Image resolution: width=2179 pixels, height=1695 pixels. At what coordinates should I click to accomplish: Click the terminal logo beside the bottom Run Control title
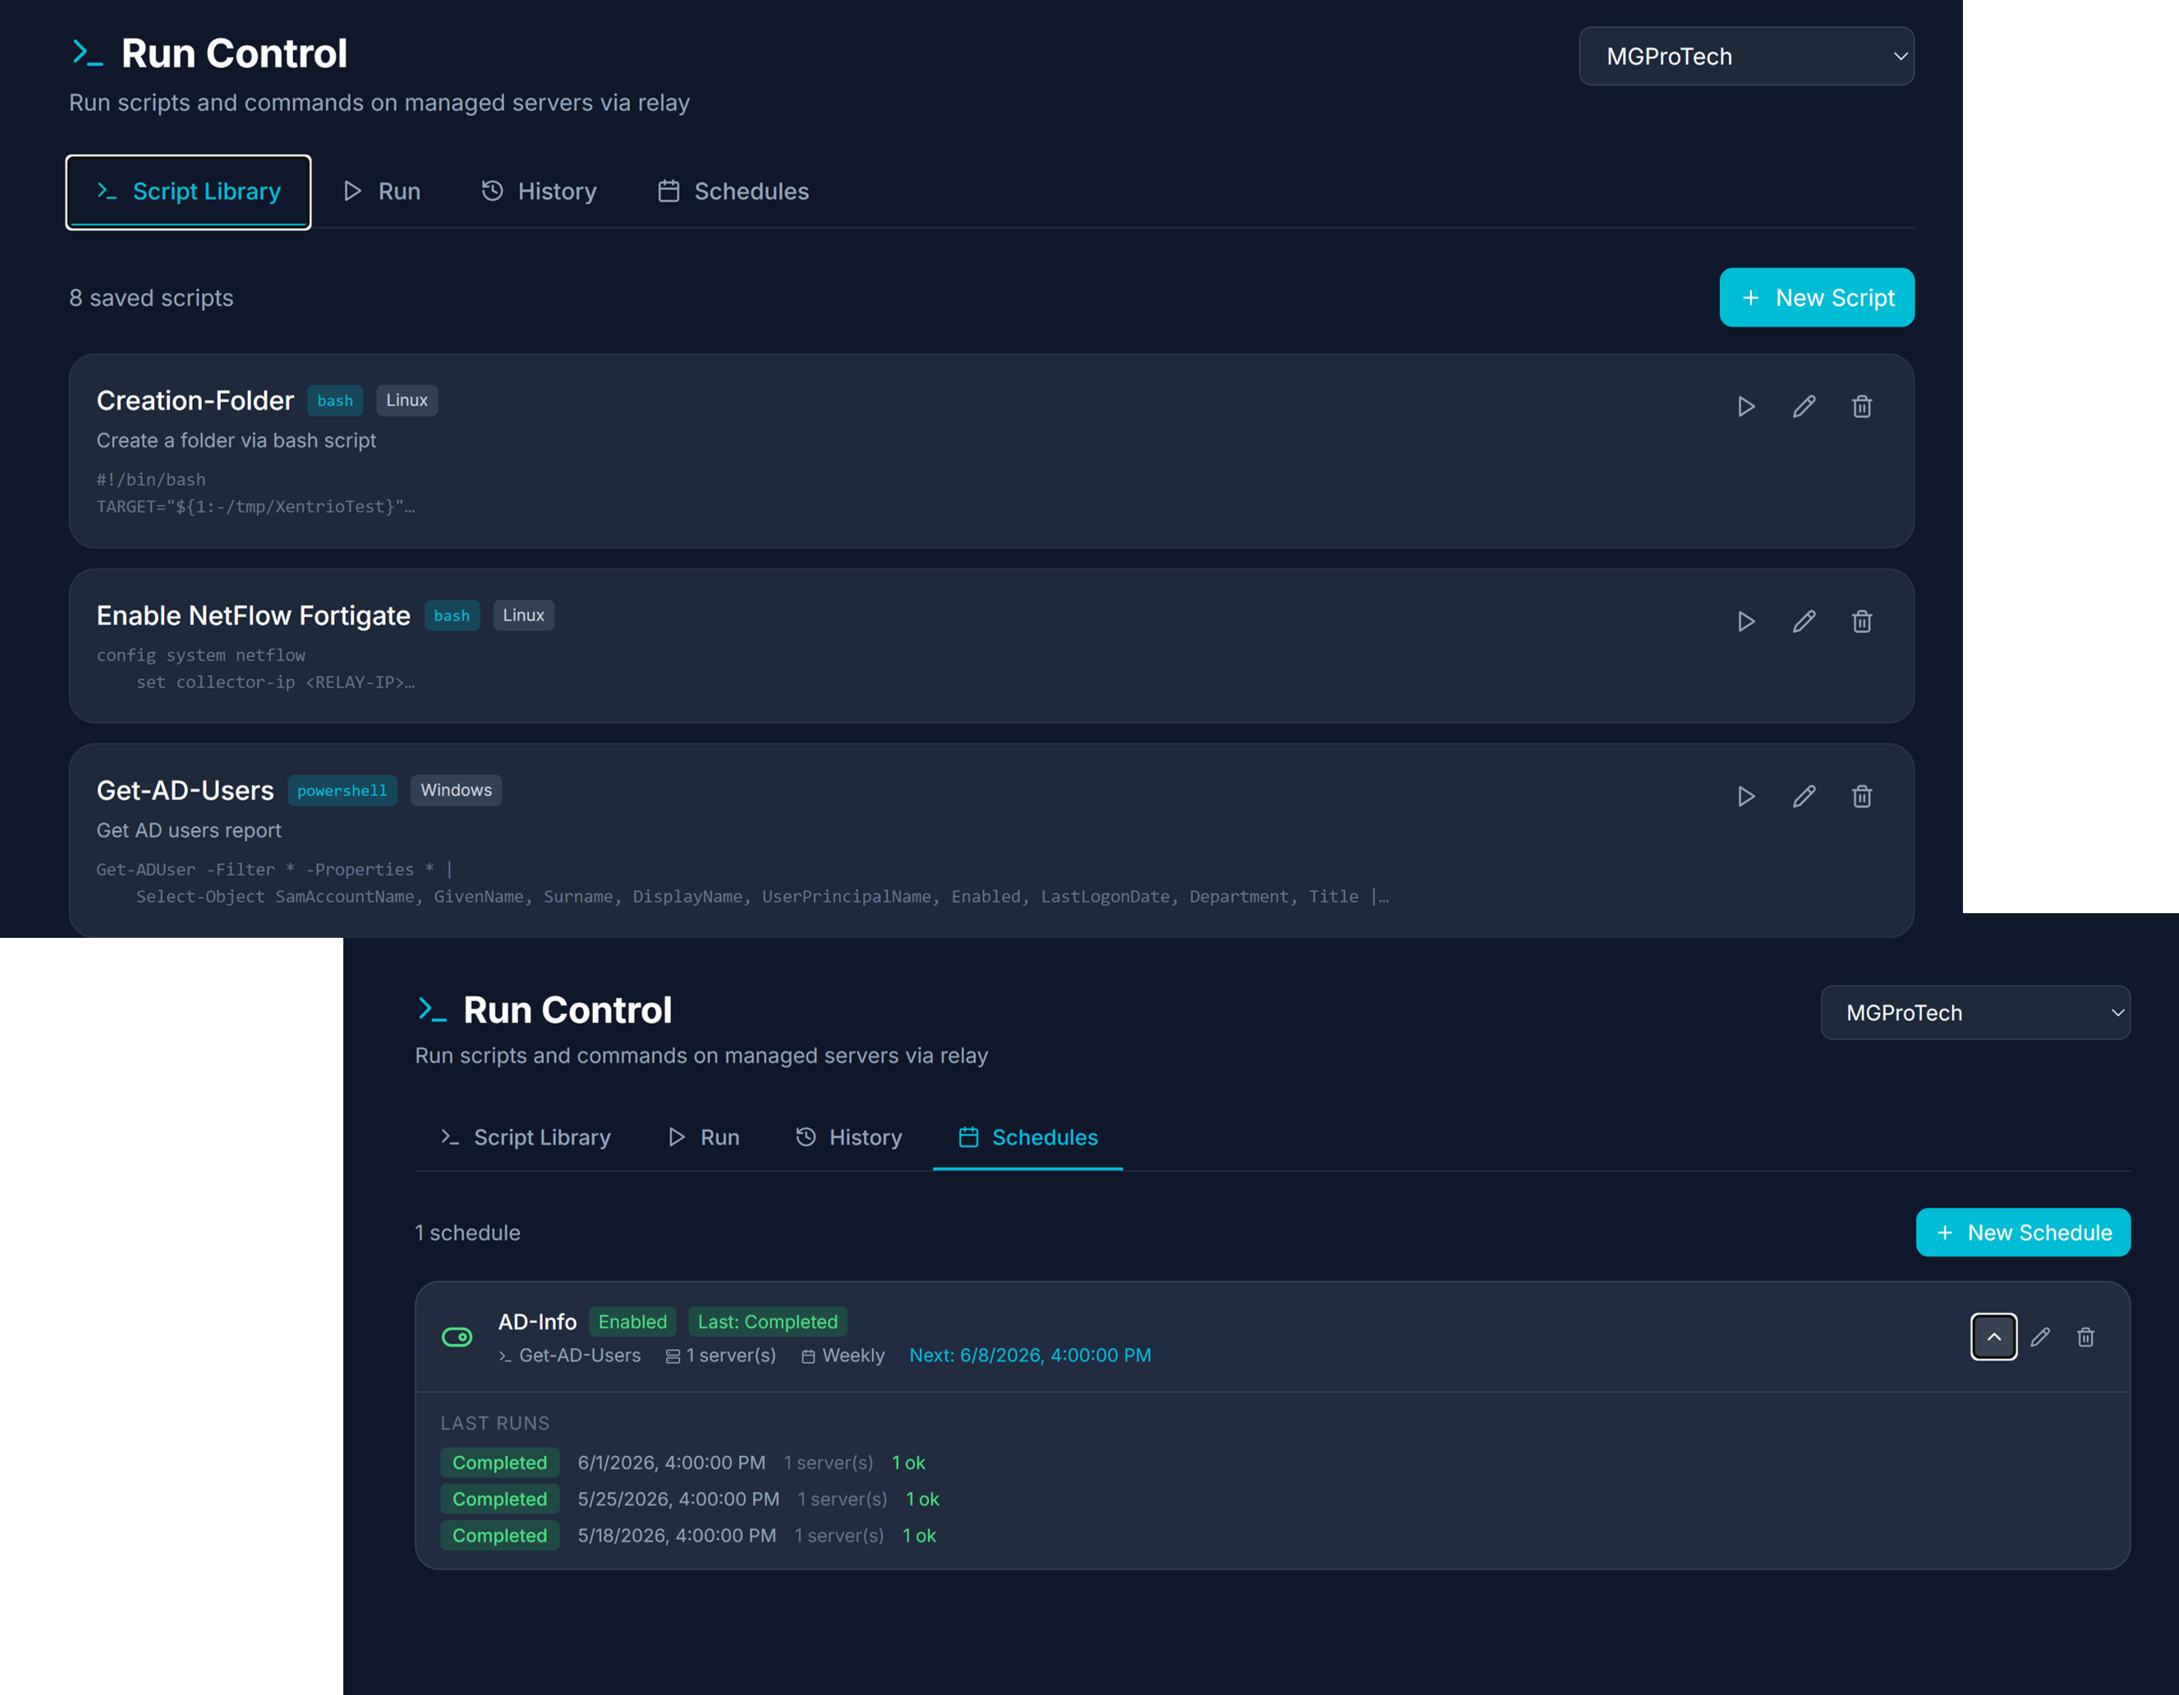point(431,1009)
